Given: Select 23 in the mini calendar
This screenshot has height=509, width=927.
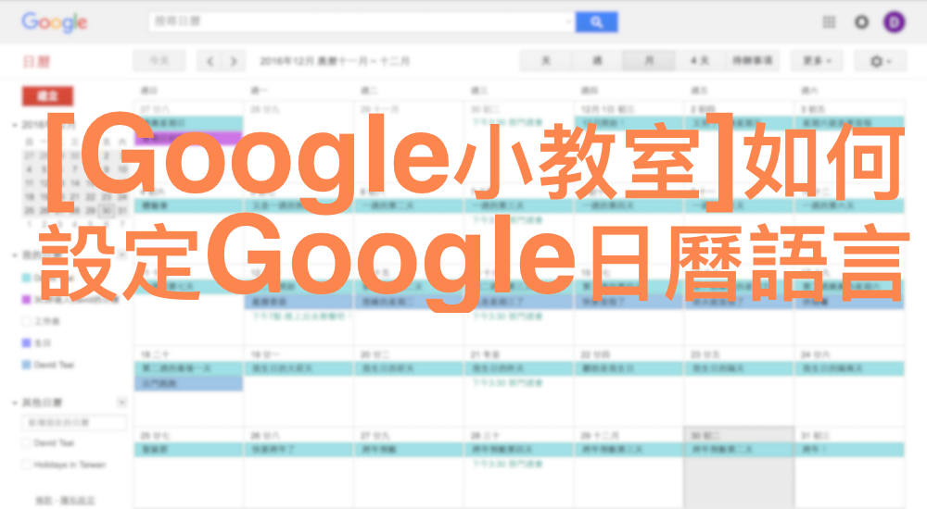Looking at the screenshot, I should tap(107, 196).
